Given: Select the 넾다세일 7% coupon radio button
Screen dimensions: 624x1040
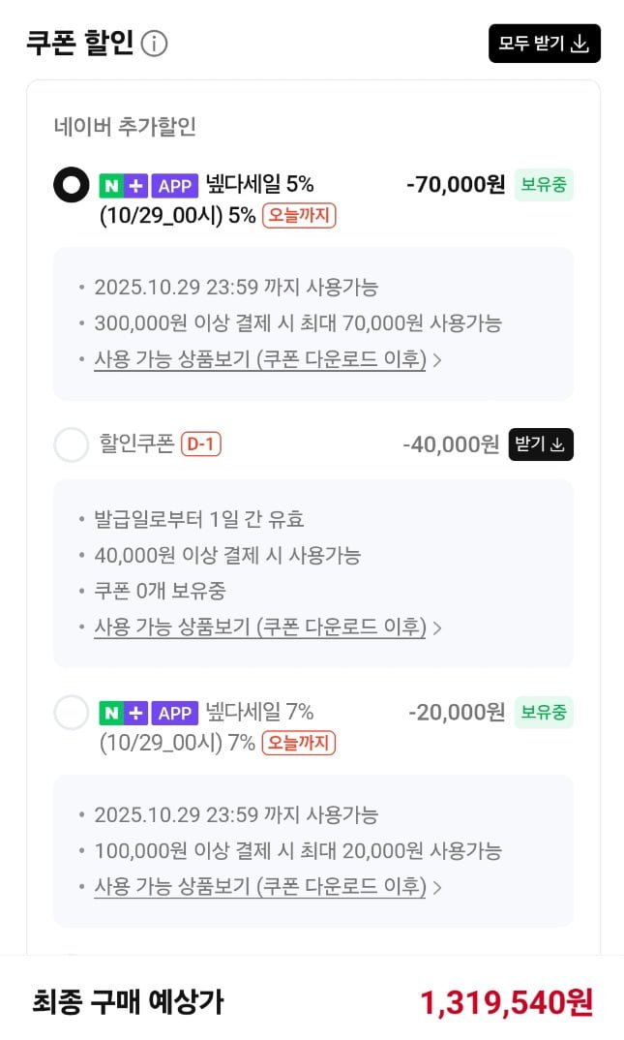Looking at the screenshot, I should 71,713.
